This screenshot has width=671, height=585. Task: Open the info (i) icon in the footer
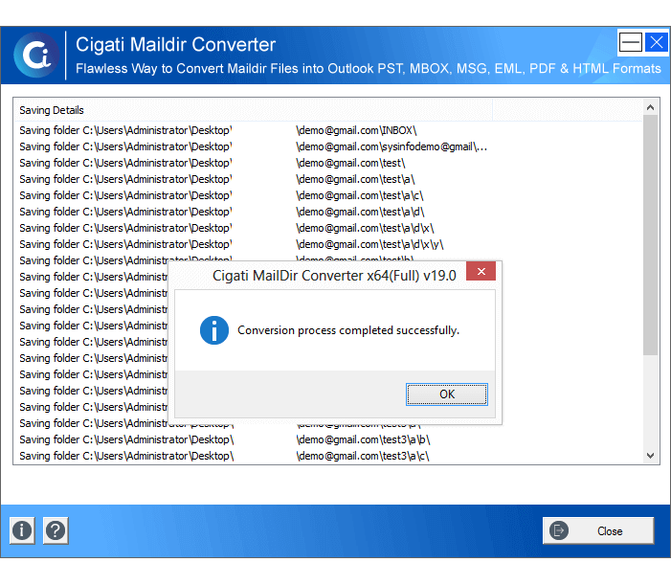pos(22,530)
